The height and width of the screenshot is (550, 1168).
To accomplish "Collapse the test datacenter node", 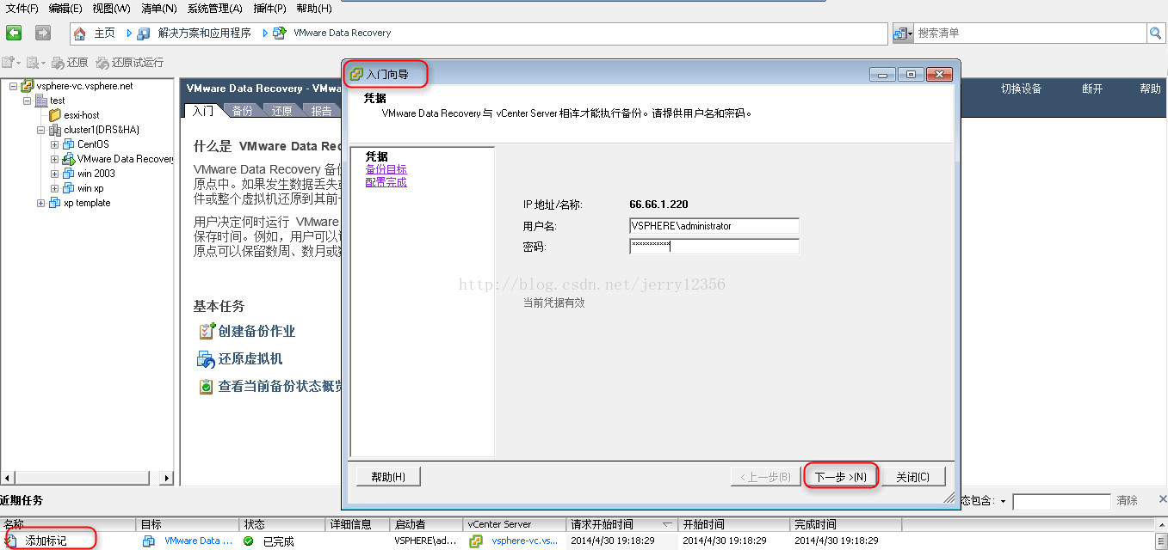I will 27,101.
